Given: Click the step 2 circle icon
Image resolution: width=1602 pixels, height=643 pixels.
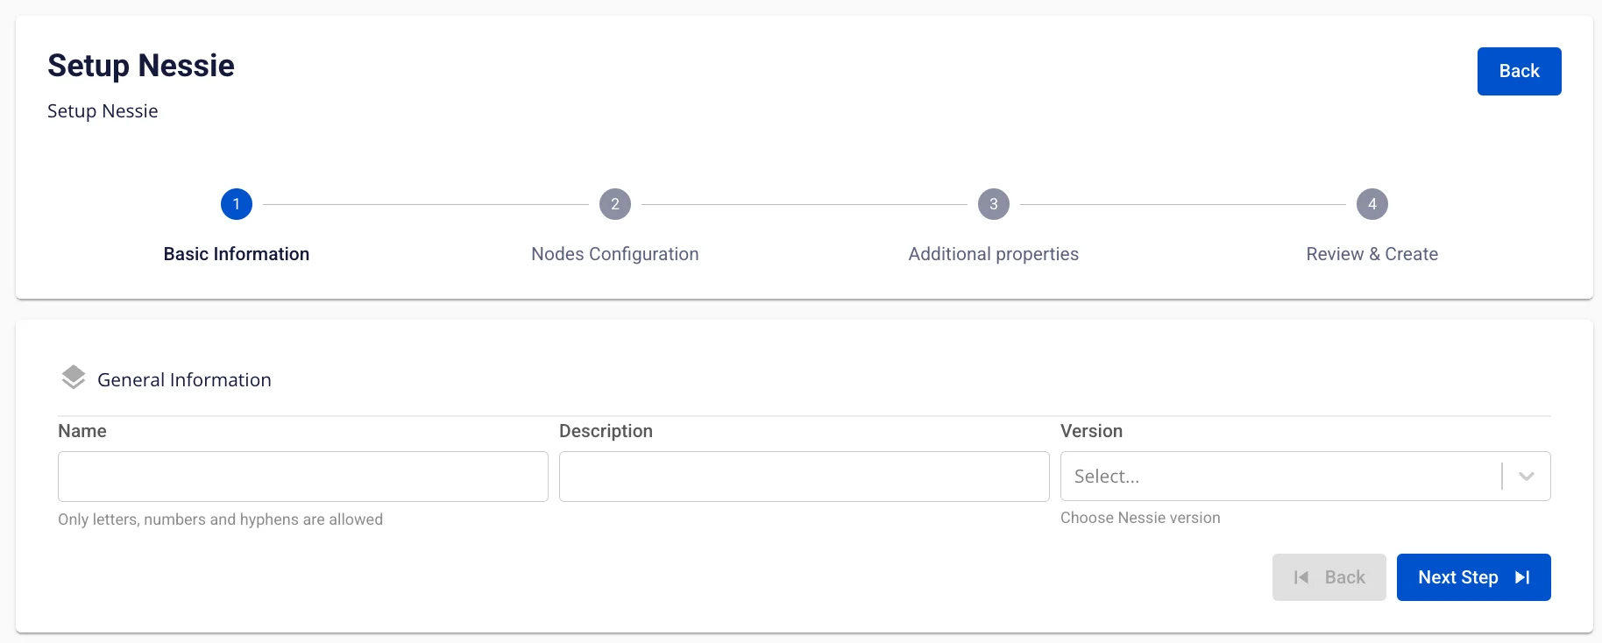Looking at the screenshot, I should (615, 204).
